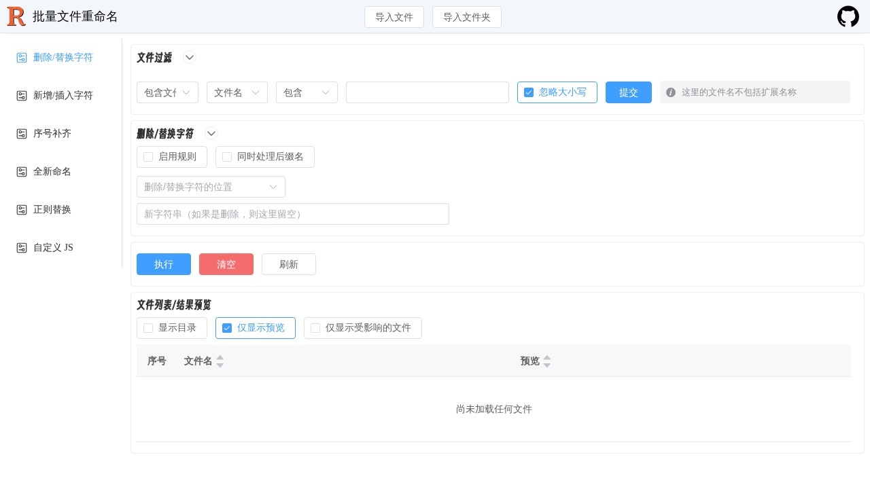Sort by 文件名 column arrows
This screenshot has width=870, height=489.
pos(220,361)
